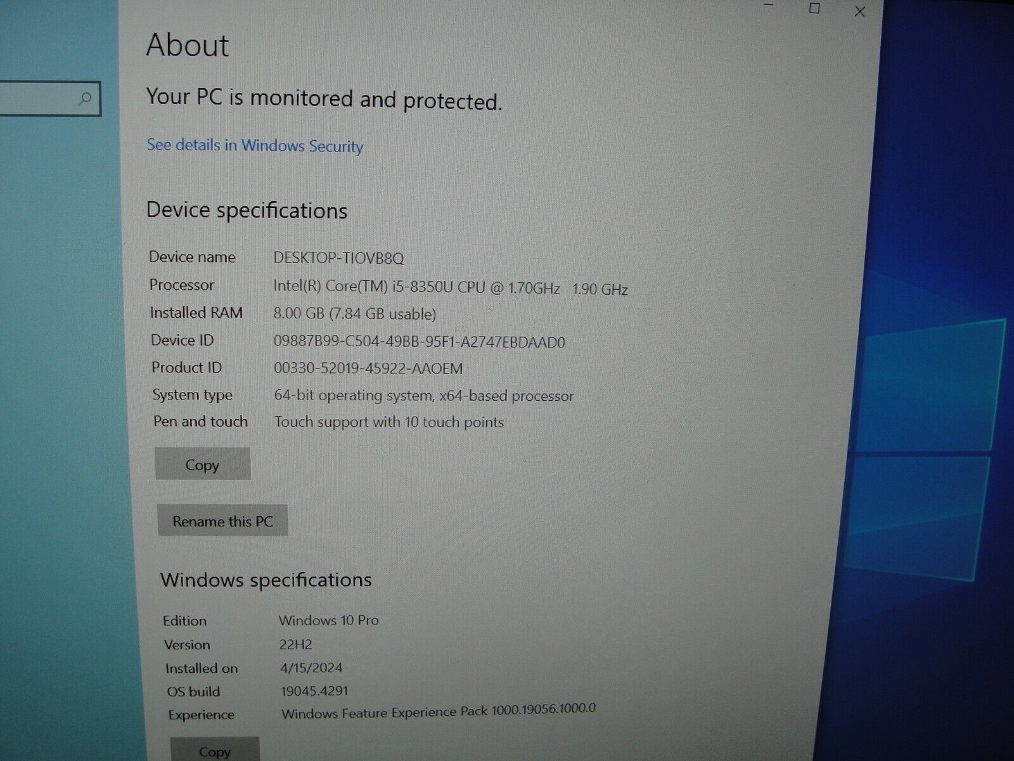The width and height of the screenshot is (1014, 761).
Task: Click the Device name label
Action: click(192, 257)
